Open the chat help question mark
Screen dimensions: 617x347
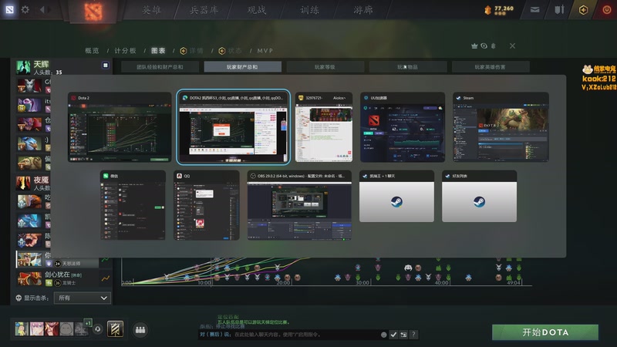pyautogui.click(x=413, y=335)
